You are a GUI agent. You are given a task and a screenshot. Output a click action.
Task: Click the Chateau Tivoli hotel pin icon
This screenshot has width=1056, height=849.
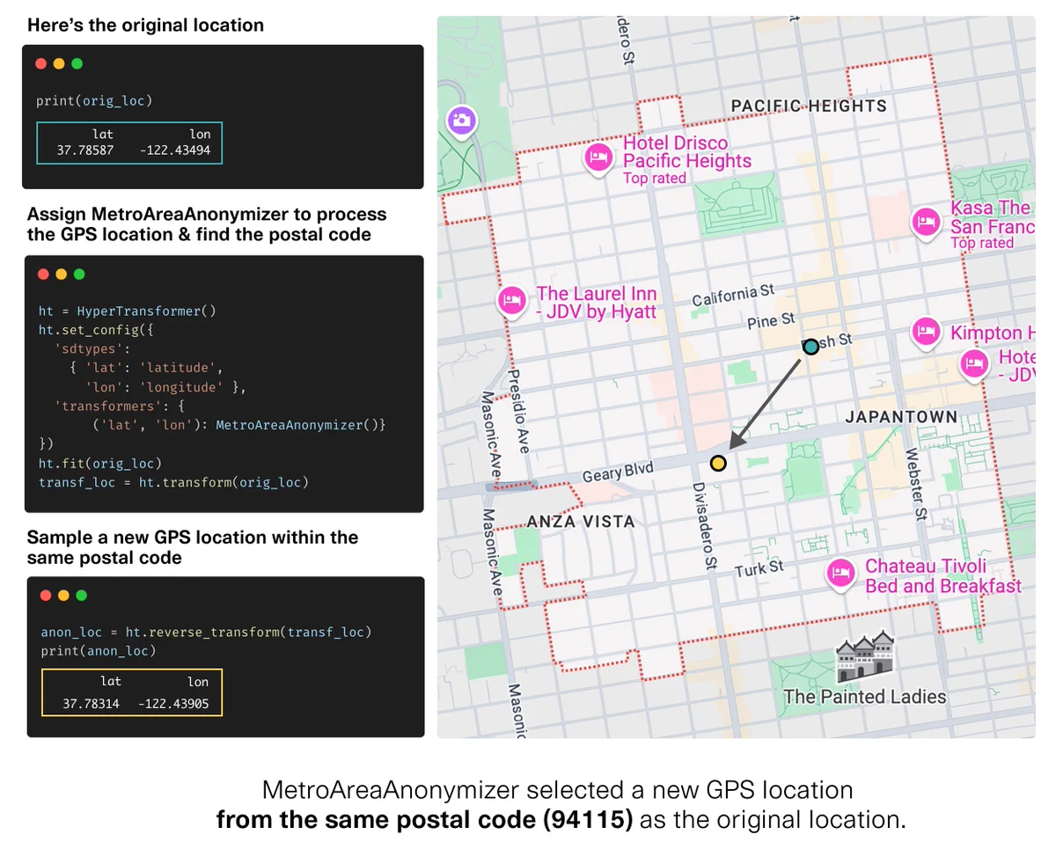click(840, 574)
